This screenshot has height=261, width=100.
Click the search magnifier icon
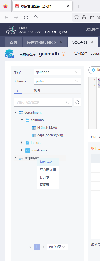pos(68,102)
